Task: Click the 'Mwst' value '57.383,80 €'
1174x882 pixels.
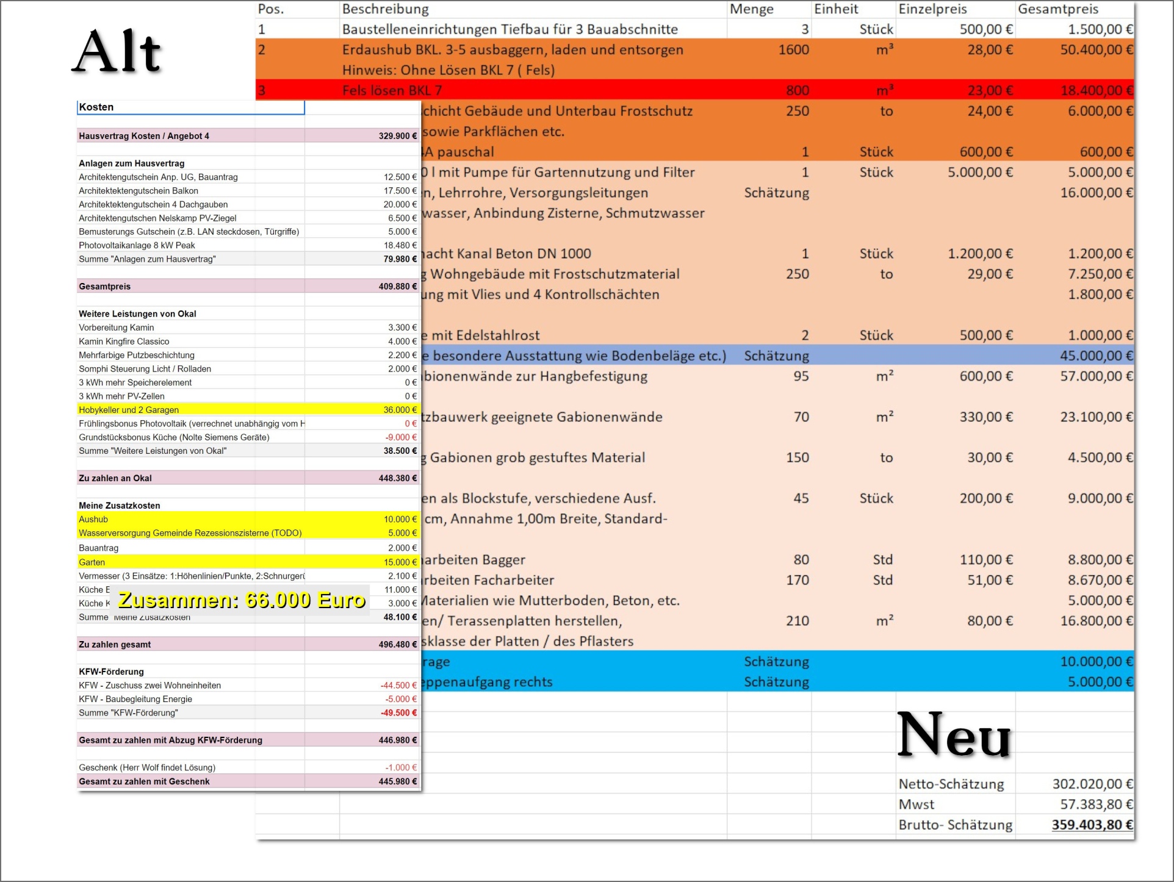Action: (1097, 805)
